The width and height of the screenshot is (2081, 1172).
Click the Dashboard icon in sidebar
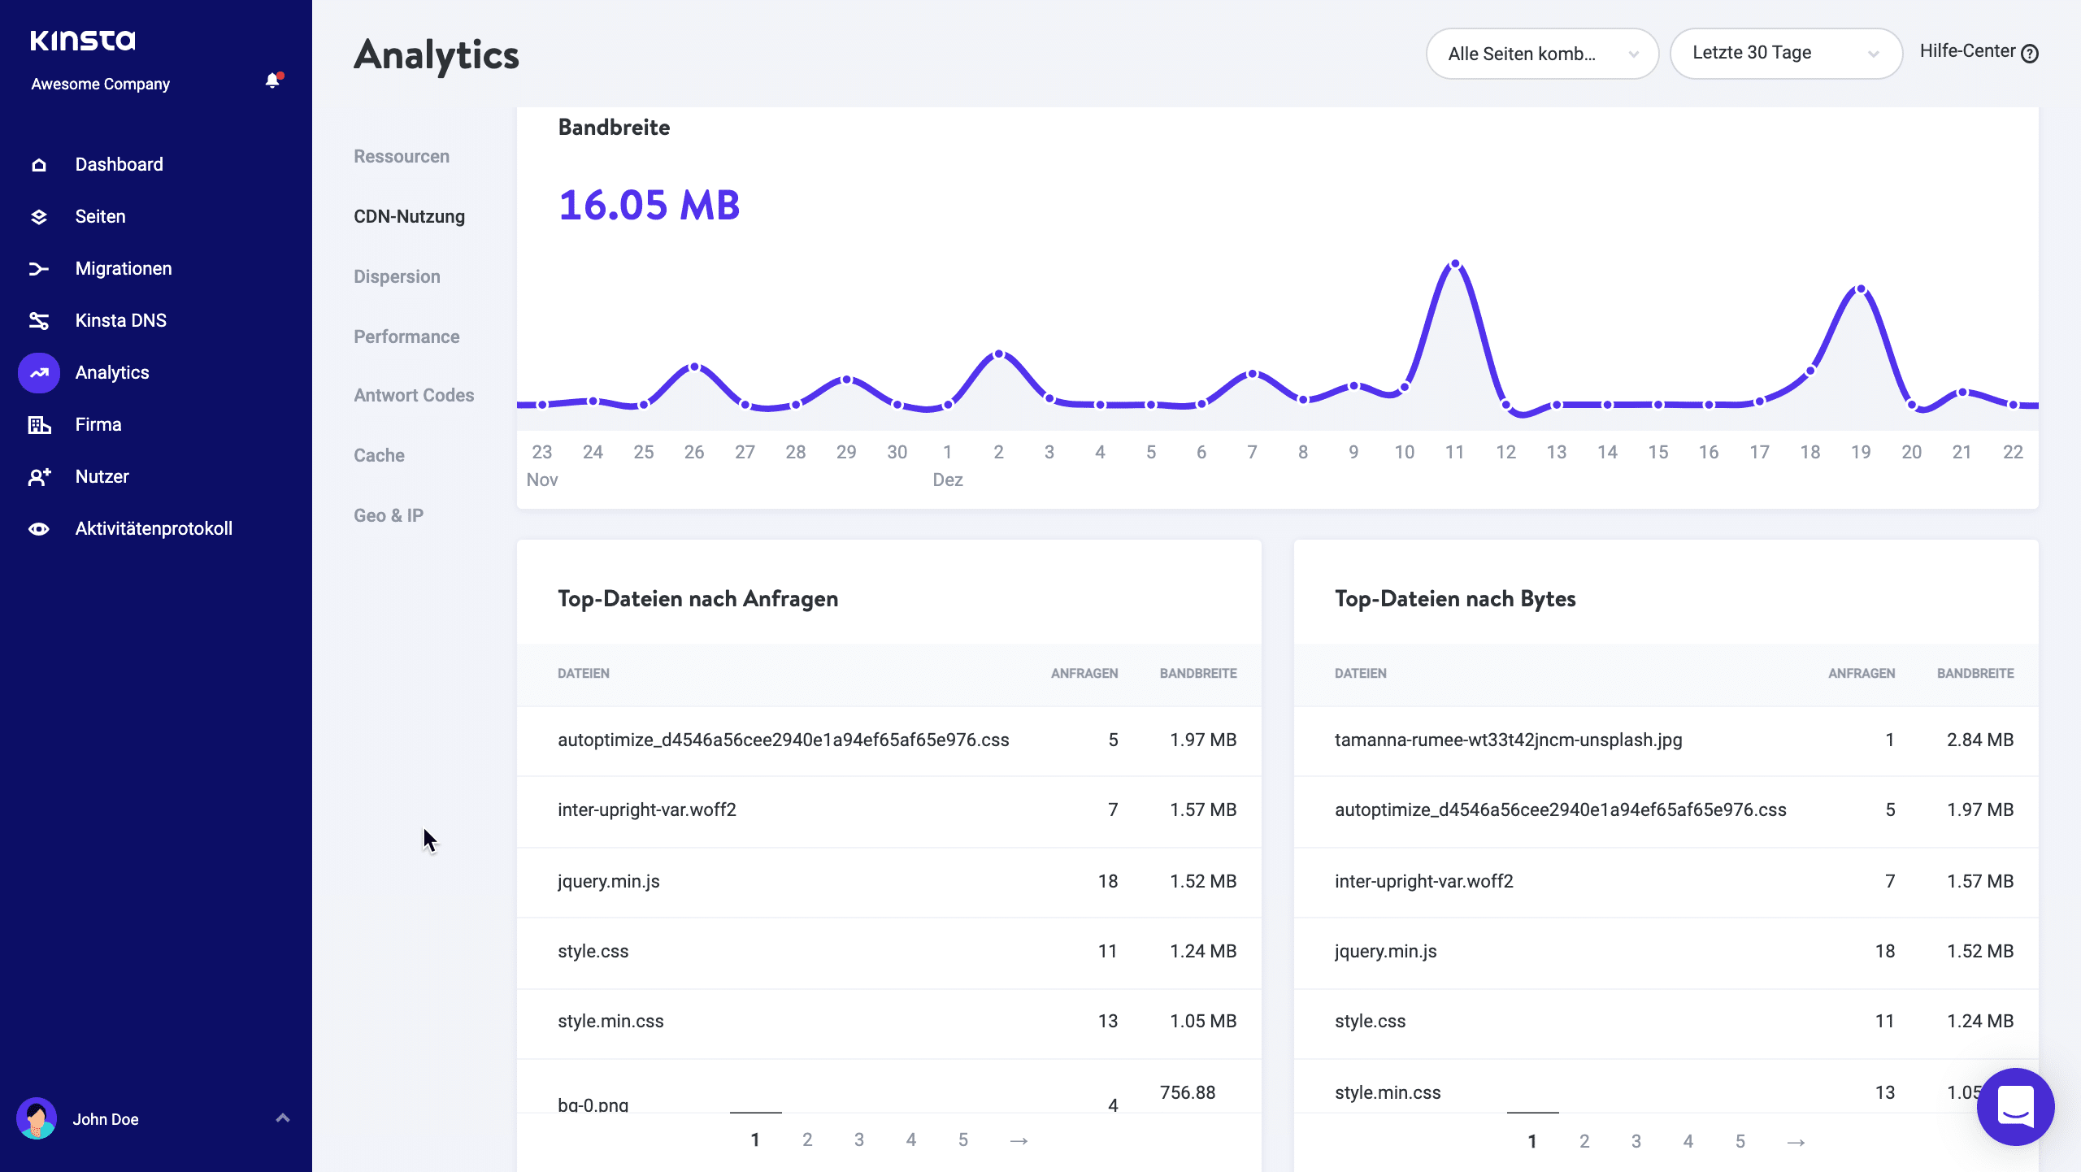(40, 163)
